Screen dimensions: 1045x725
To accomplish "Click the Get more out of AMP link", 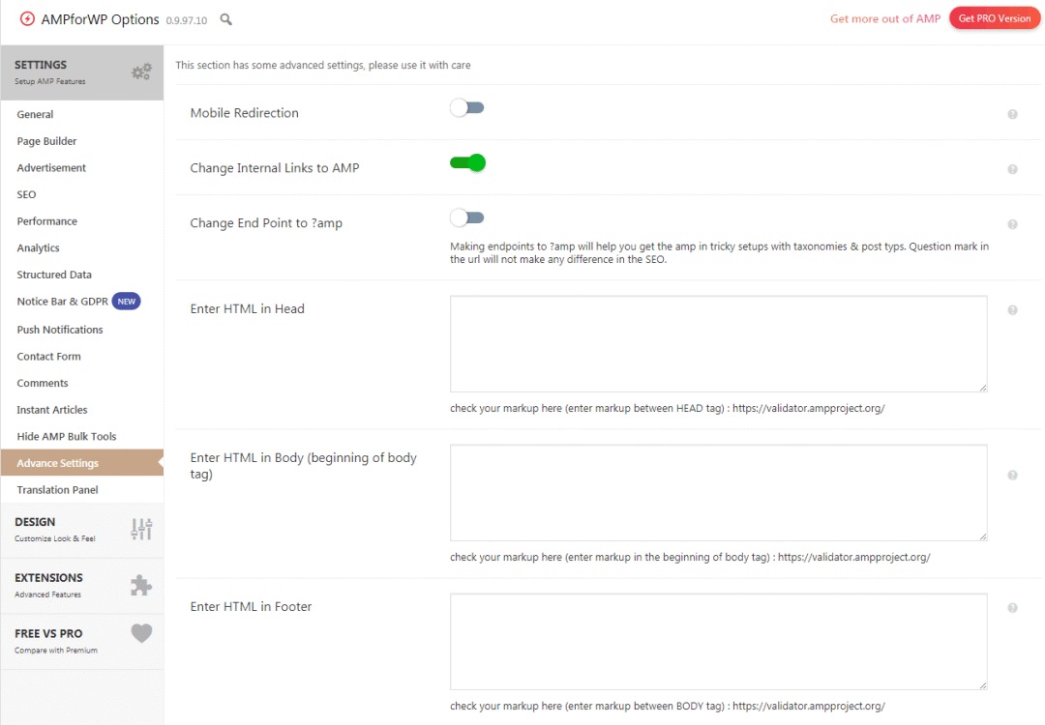I will [885, 18].
